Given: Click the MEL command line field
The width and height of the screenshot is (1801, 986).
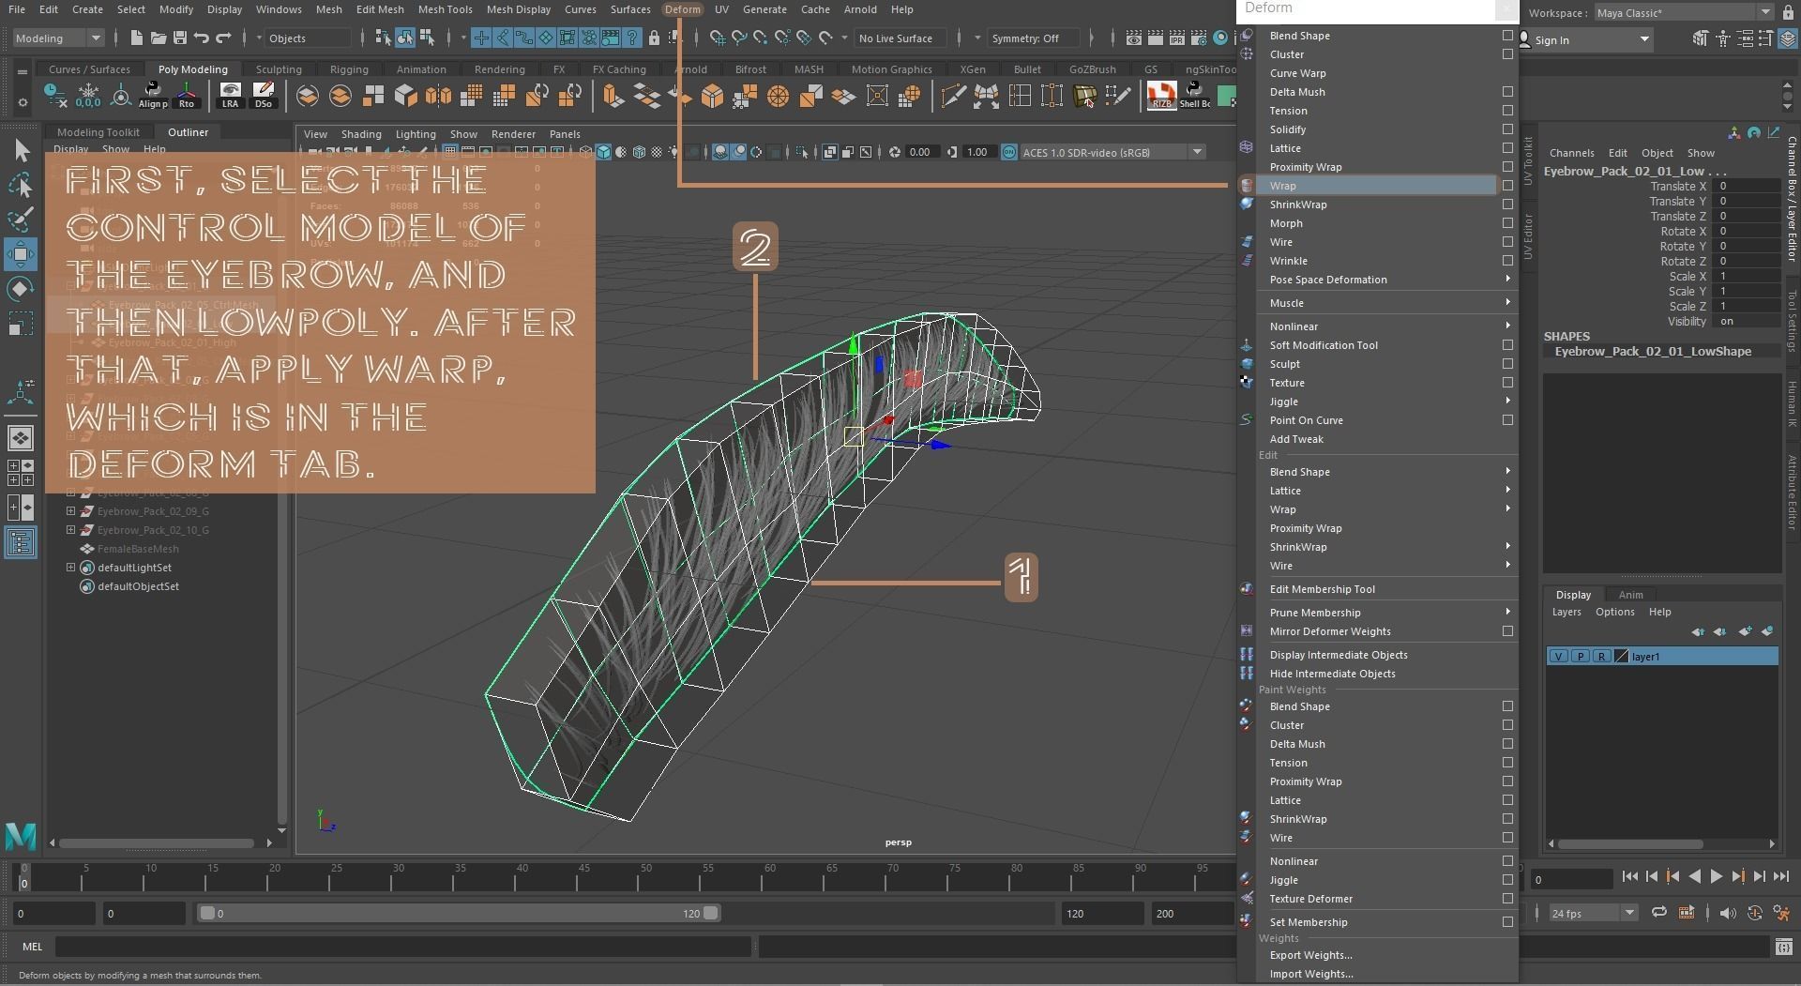Looking at the screenshot, I should point(403,947).
